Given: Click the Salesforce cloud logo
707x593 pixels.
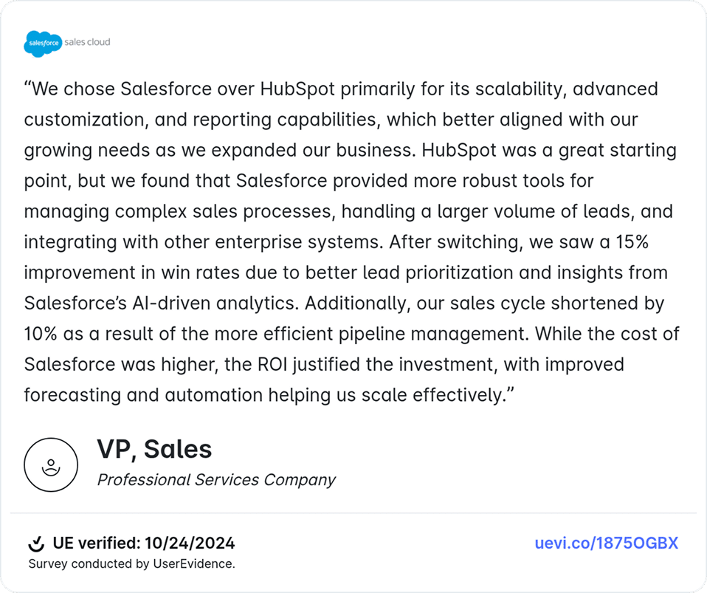Looking at the screenshot, I should [43, 44].
